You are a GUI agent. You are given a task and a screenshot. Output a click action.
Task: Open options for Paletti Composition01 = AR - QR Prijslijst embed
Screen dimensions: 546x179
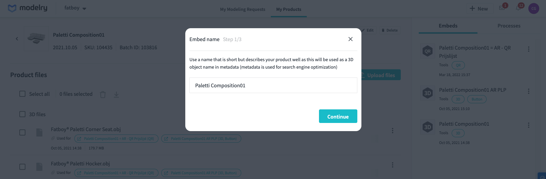528,49
